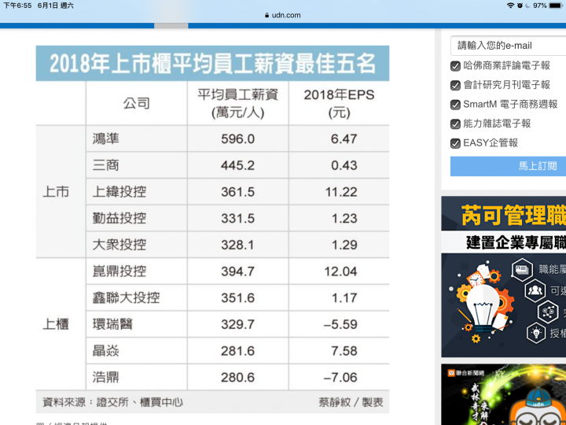Click the 11.22 EPS value
Viewport: 566px width, 425px height.
click(x=341, y=192)
